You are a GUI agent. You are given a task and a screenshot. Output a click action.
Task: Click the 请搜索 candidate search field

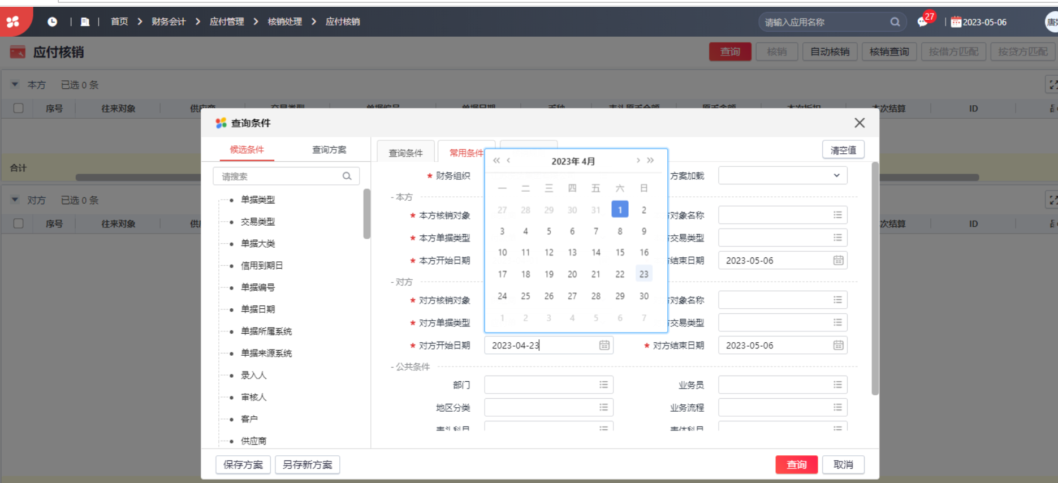286,176
